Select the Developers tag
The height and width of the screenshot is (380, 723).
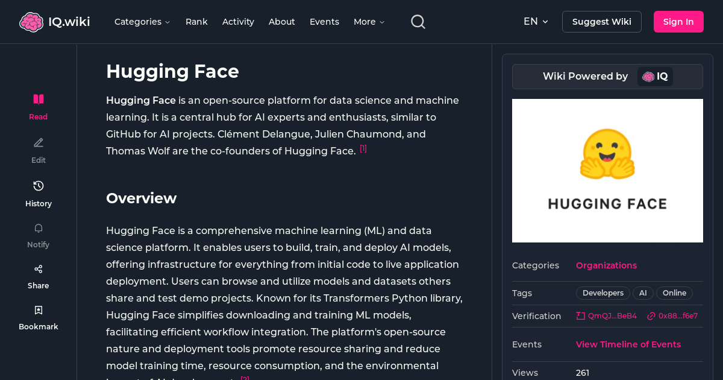click(x=602, y=293)
